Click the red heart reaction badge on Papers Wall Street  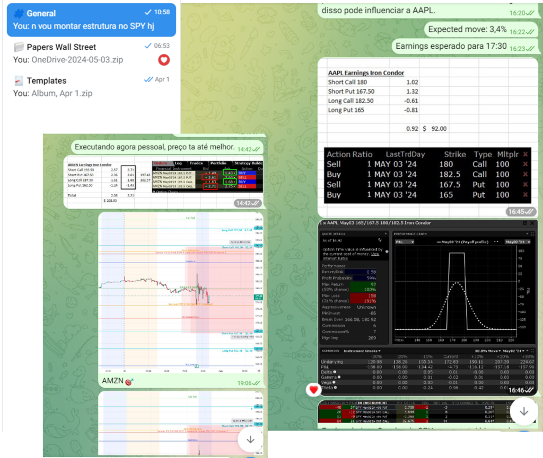pyautogui.click(x=164, y=60)
